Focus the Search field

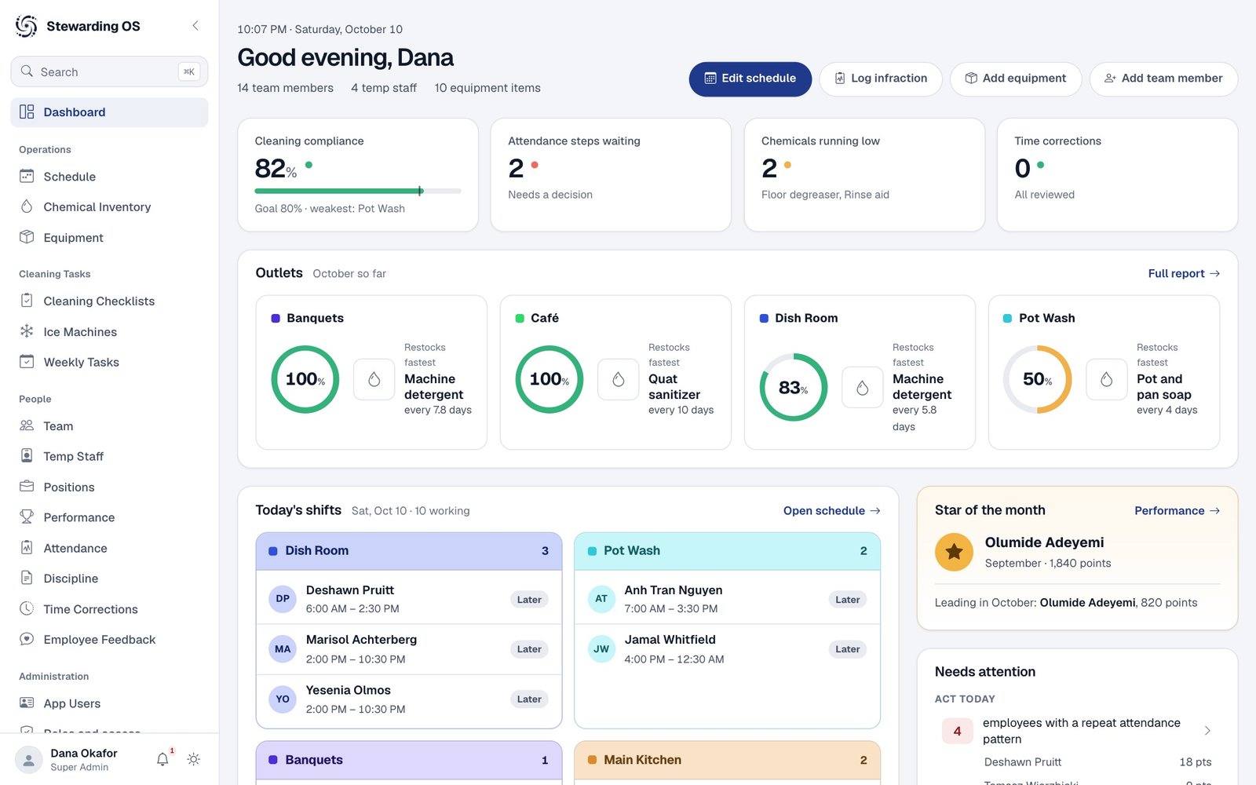(x=109, y=71)
